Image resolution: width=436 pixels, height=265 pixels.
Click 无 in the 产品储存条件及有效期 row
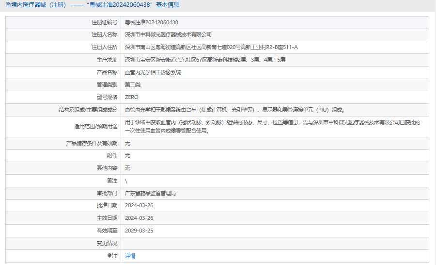127,143
